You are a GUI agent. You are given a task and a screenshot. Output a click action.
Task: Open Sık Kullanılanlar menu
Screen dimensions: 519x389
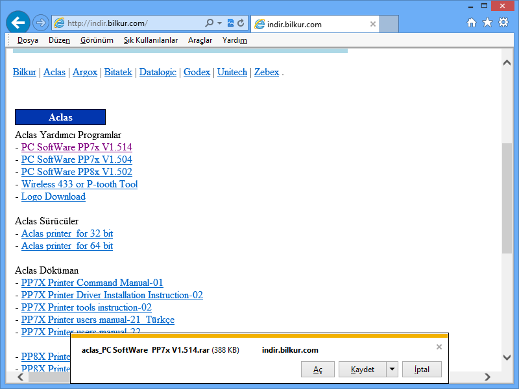tap(151, 40)
